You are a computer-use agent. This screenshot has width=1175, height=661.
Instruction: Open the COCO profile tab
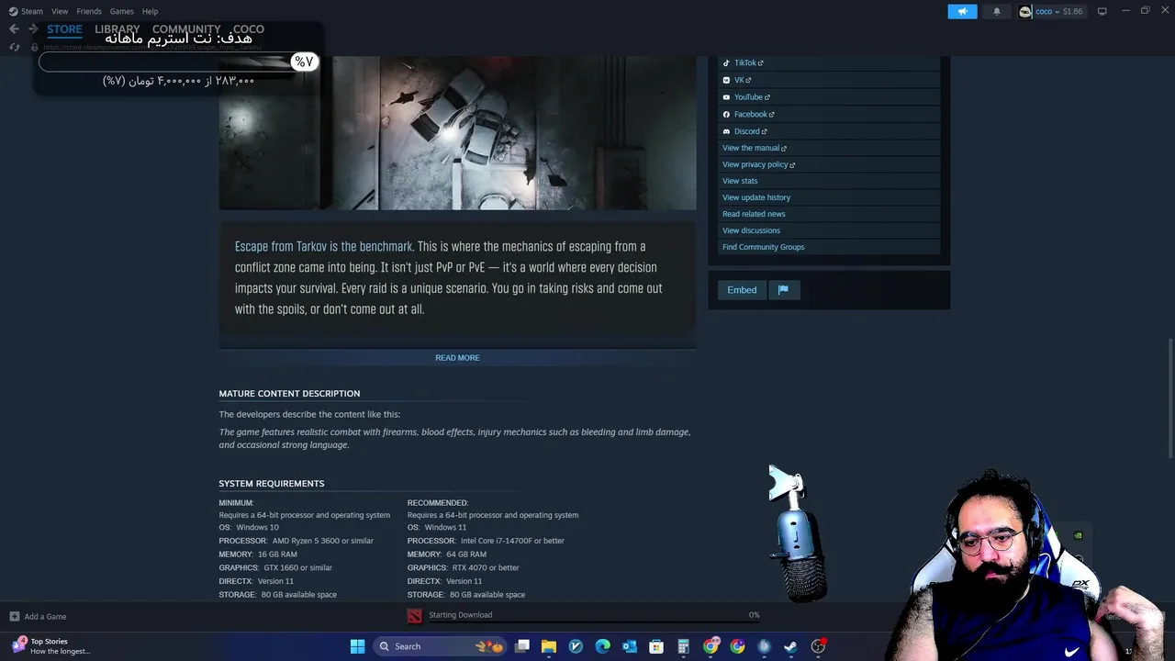[249, 29]
